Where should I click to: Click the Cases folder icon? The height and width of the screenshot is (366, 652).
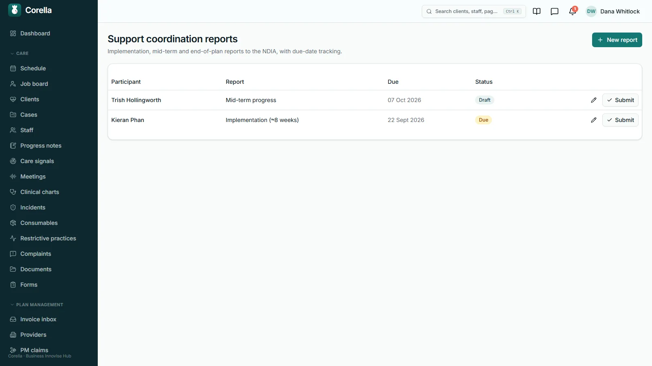tap(13, 115)
